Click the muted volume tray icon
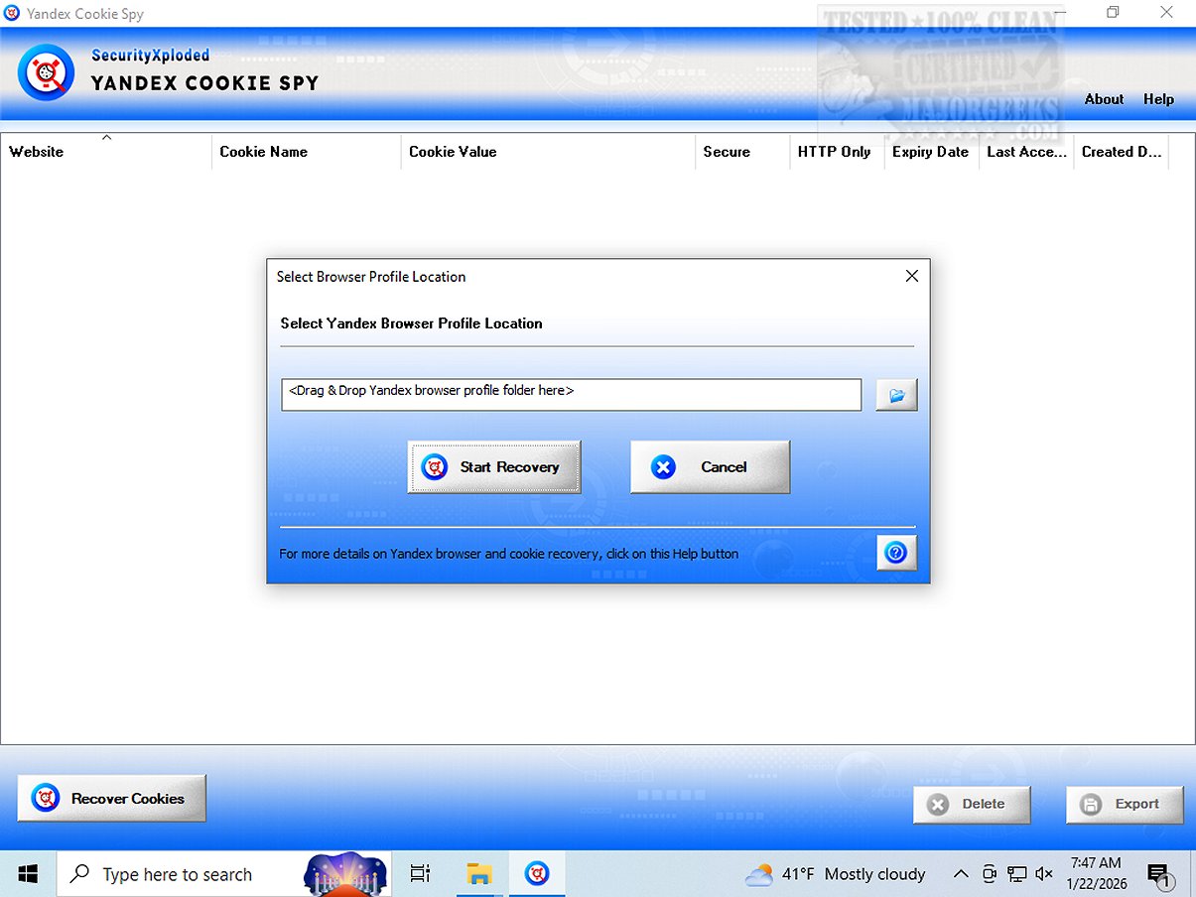 click(x=1044, y=874)
